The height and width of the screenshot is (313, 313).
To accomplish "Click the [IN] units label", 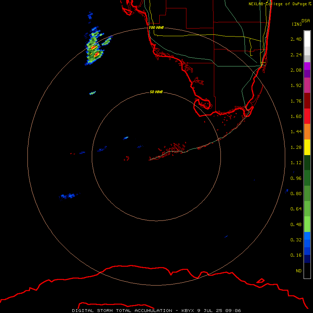I will 297,24.
